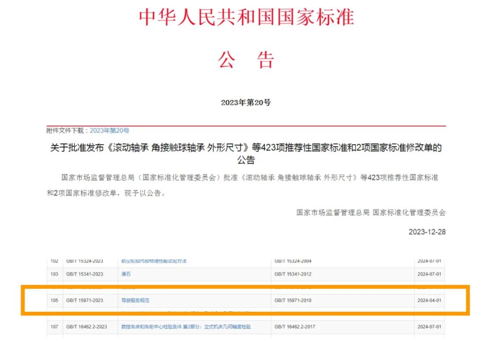The width and height of the screenshot is (497, 349).
Task: Select the row numbered 107
Action: (55, 326)
